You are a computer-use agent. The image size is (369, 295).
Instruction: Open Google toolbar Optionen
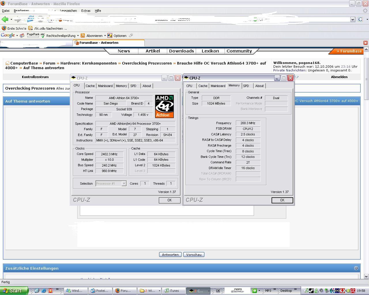[117, 35]
